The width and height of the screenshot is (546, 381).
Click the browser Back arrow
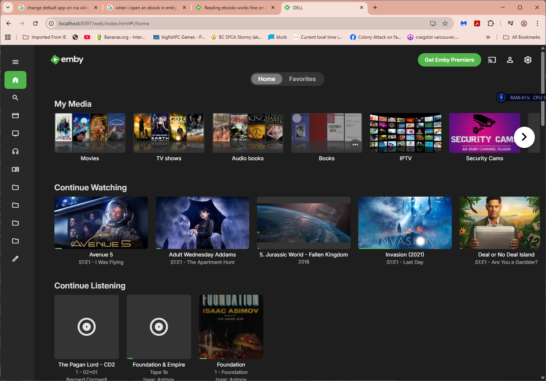(9, 23)
